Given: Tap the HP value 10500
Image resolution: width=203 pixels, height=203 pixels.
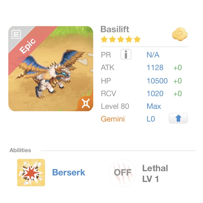Looking at the screenshot, I should 157,81.
